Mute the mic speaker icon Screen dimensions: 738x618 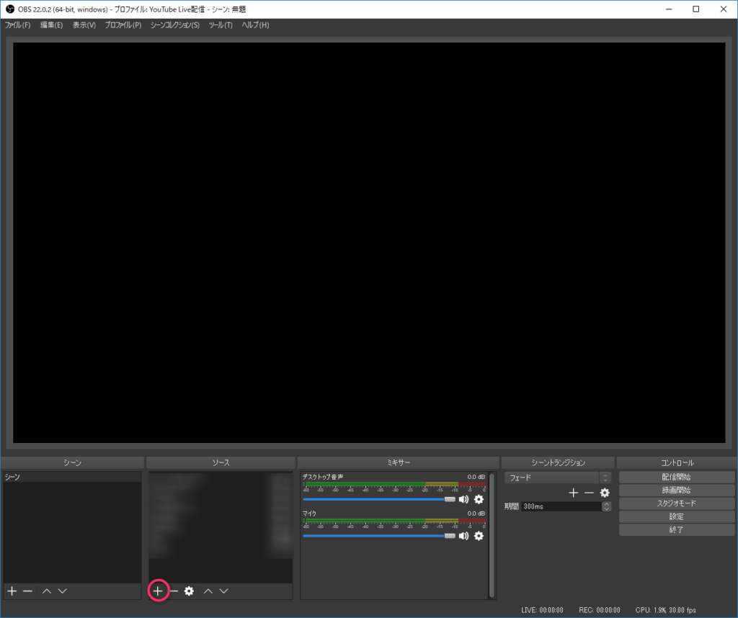pos(463,536)
